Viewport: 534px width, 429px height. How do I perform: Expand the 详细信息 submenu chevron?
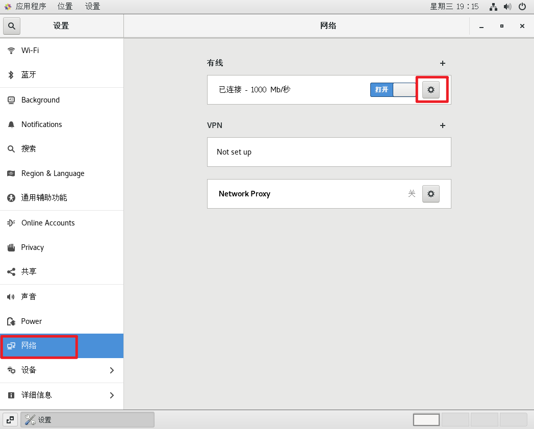[112, 395]
